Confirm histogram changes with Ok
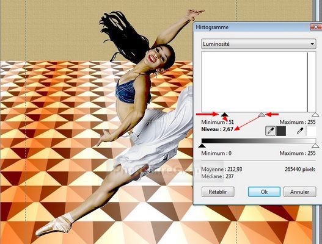The height and width of the screenshot is (244, 322). point(264,192)
